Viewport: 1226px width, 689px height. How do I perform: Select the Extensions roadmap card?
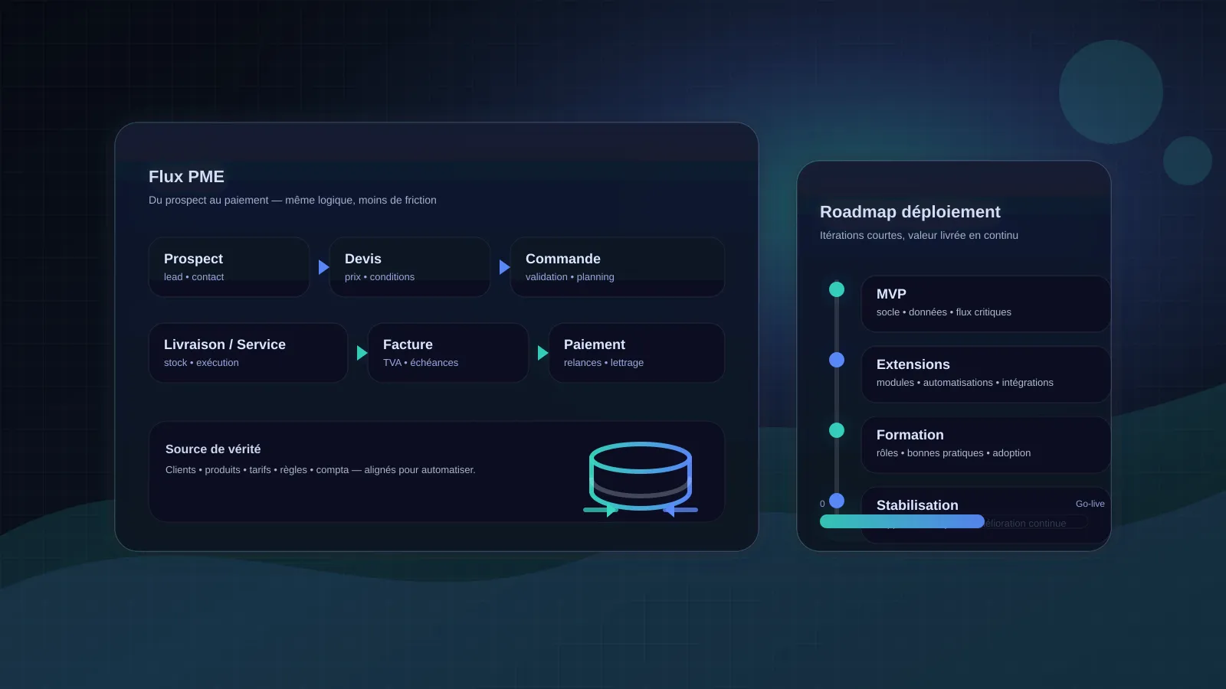[985, 374]
